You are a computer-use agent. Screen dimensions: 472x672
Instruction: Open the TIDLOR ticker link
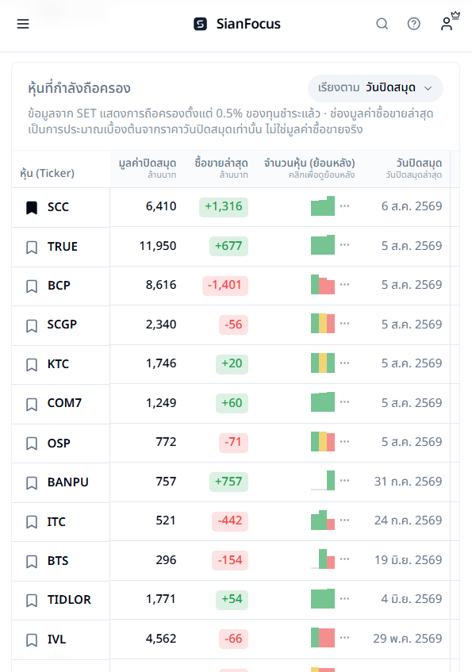pyautogui.click(x=69, y=600)
